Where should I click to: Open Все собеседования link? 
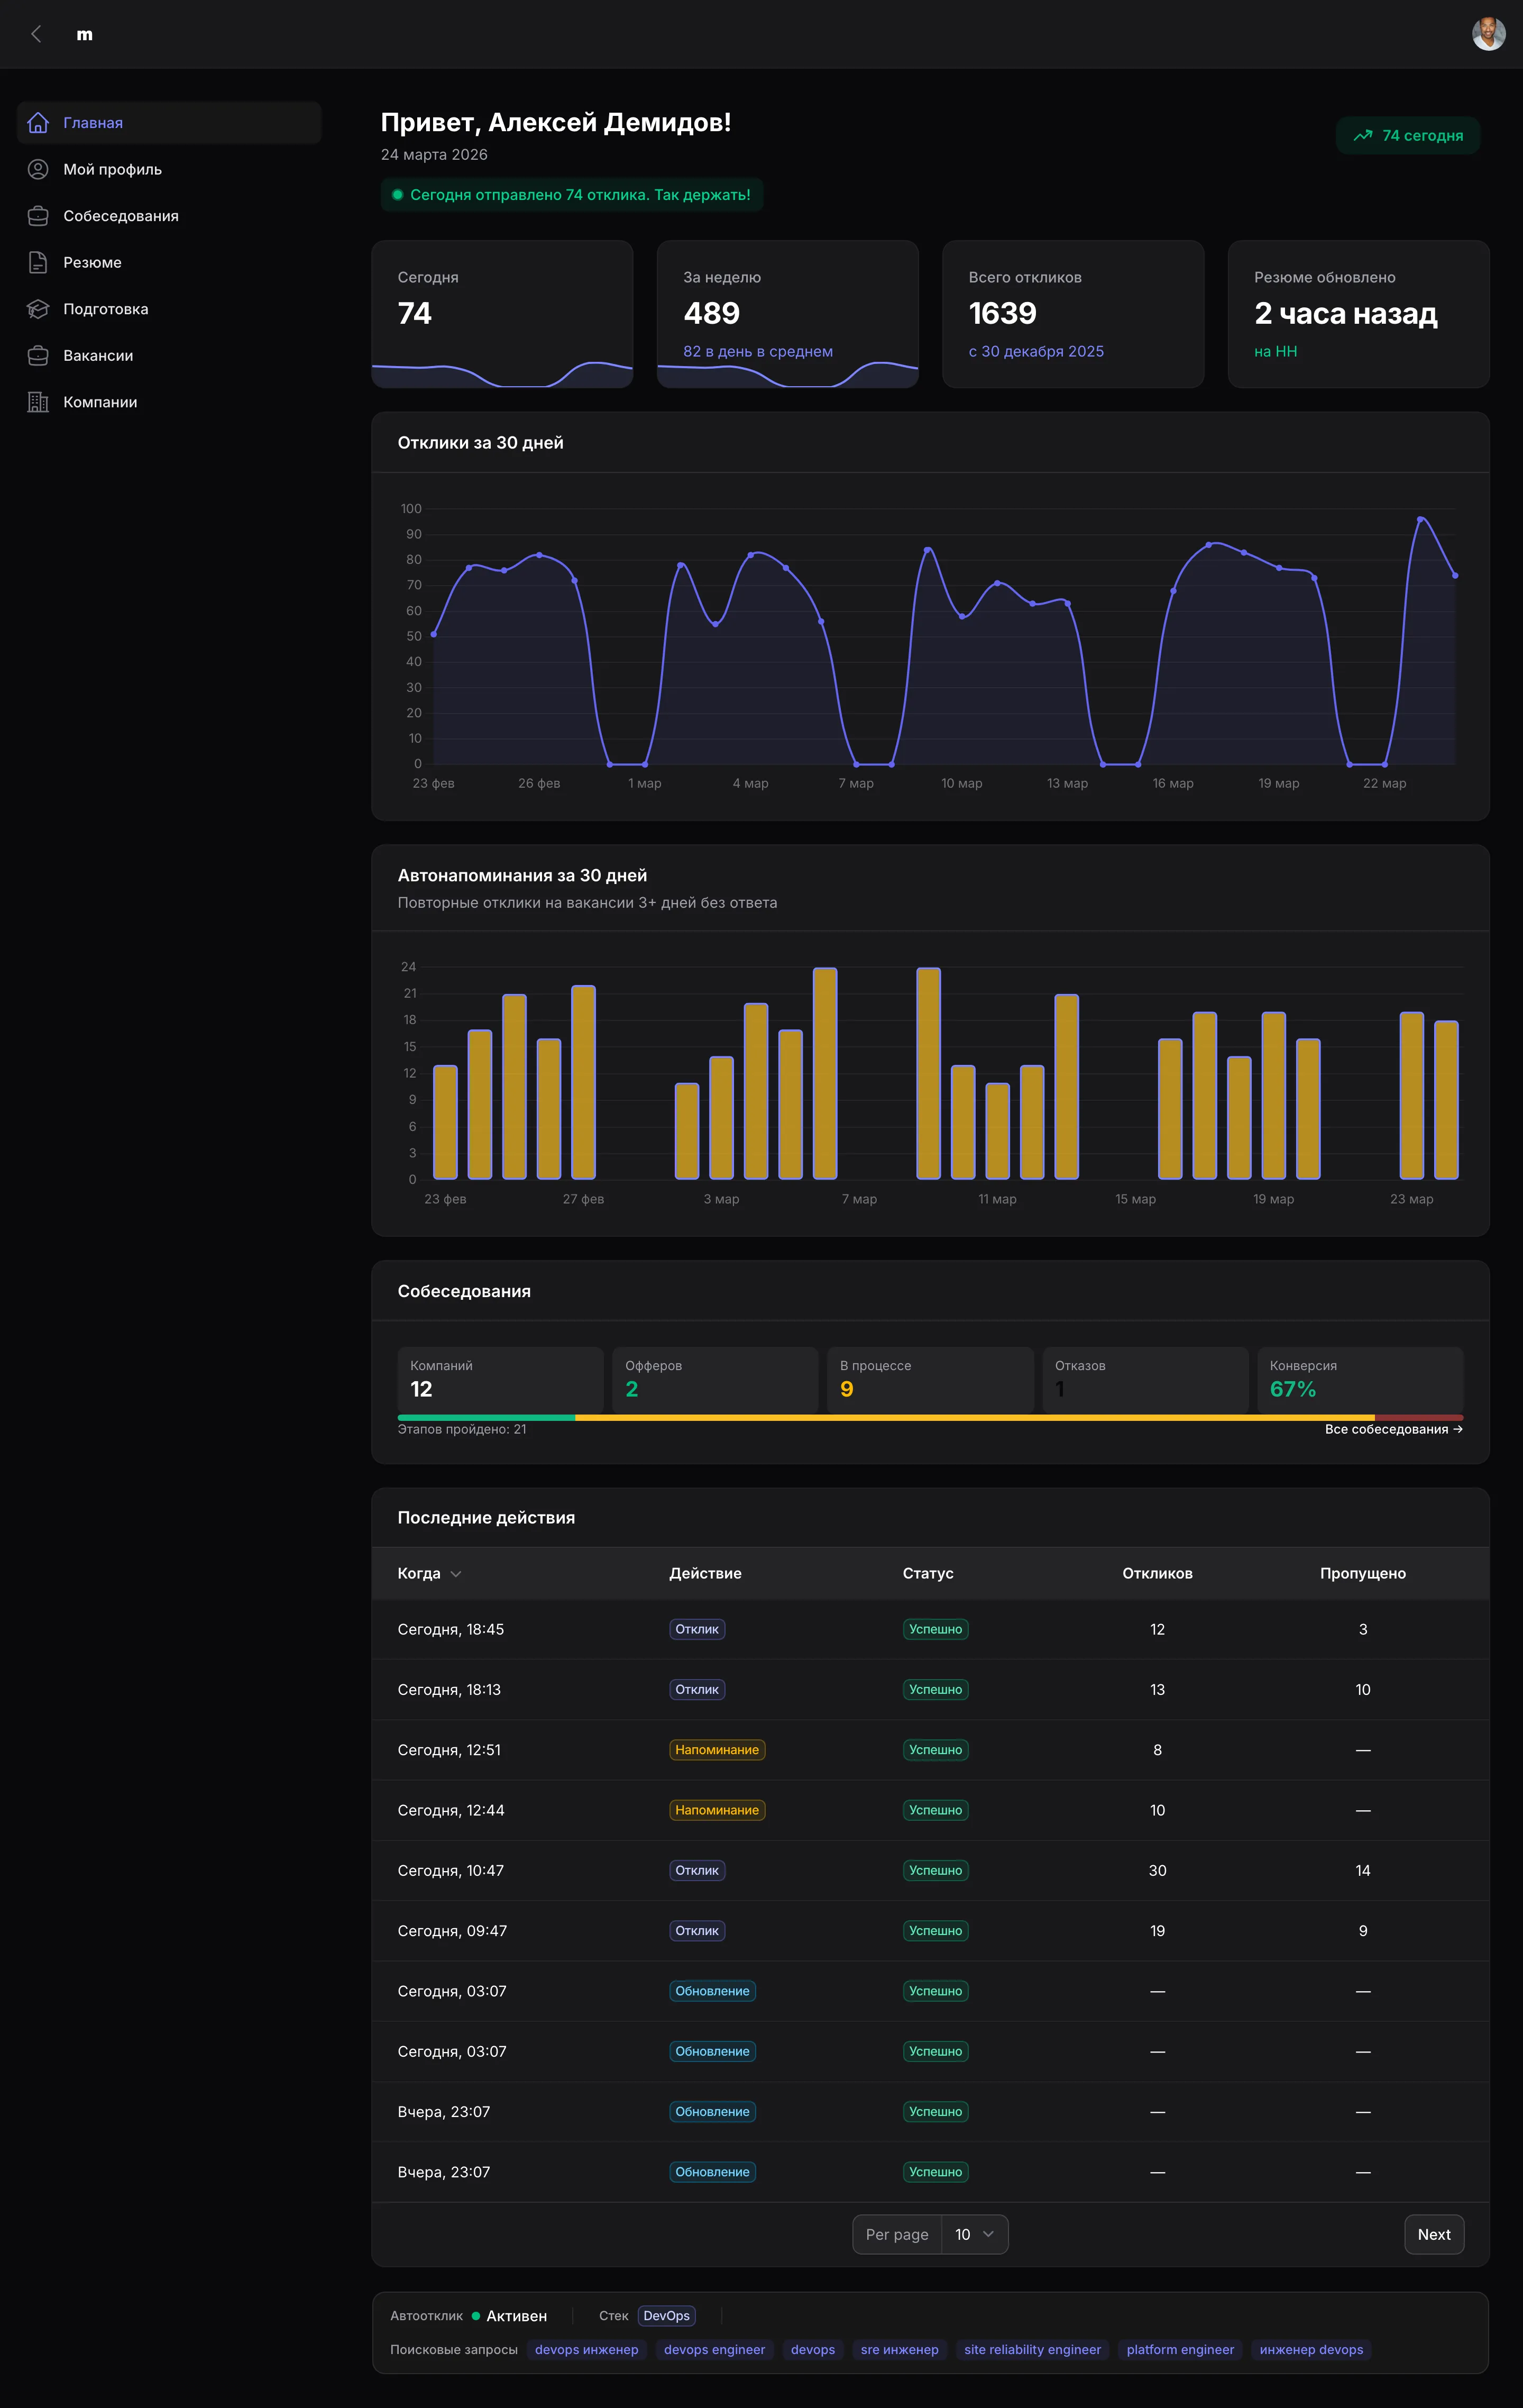(x=1393, y=1429)
